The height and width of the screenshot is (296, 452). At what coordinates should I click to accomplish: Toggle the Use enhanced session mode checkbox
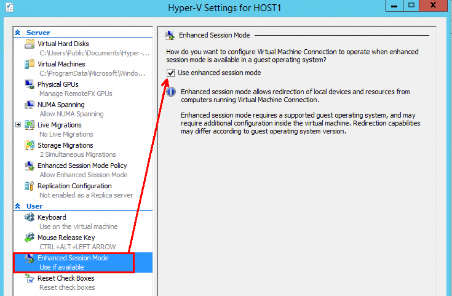[x=171, y=73]
